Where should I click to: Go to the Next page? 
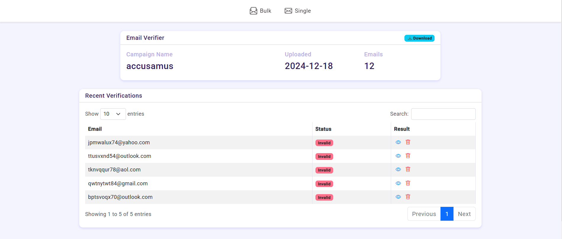pos(464,214)
